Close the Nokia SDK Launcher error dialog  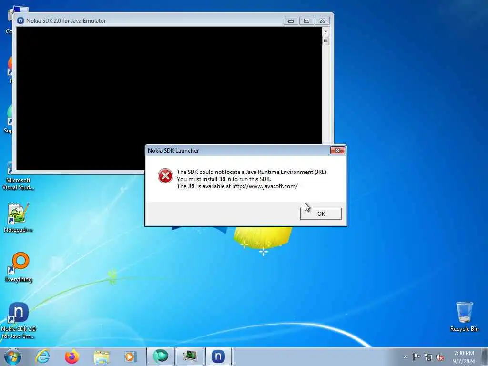point(337,150)
